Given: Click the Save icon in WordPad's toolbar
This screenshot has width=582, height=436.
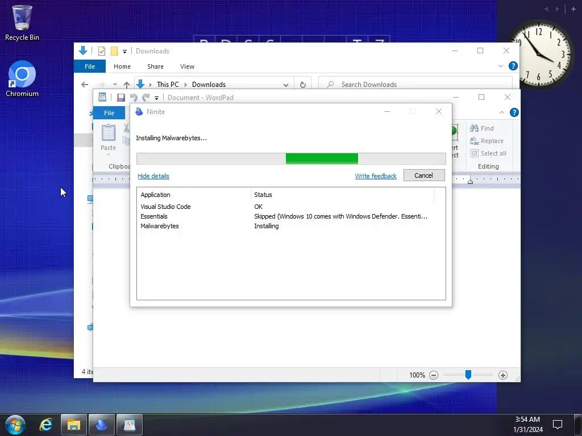Looking at the screenshot, I should [120, 98].
